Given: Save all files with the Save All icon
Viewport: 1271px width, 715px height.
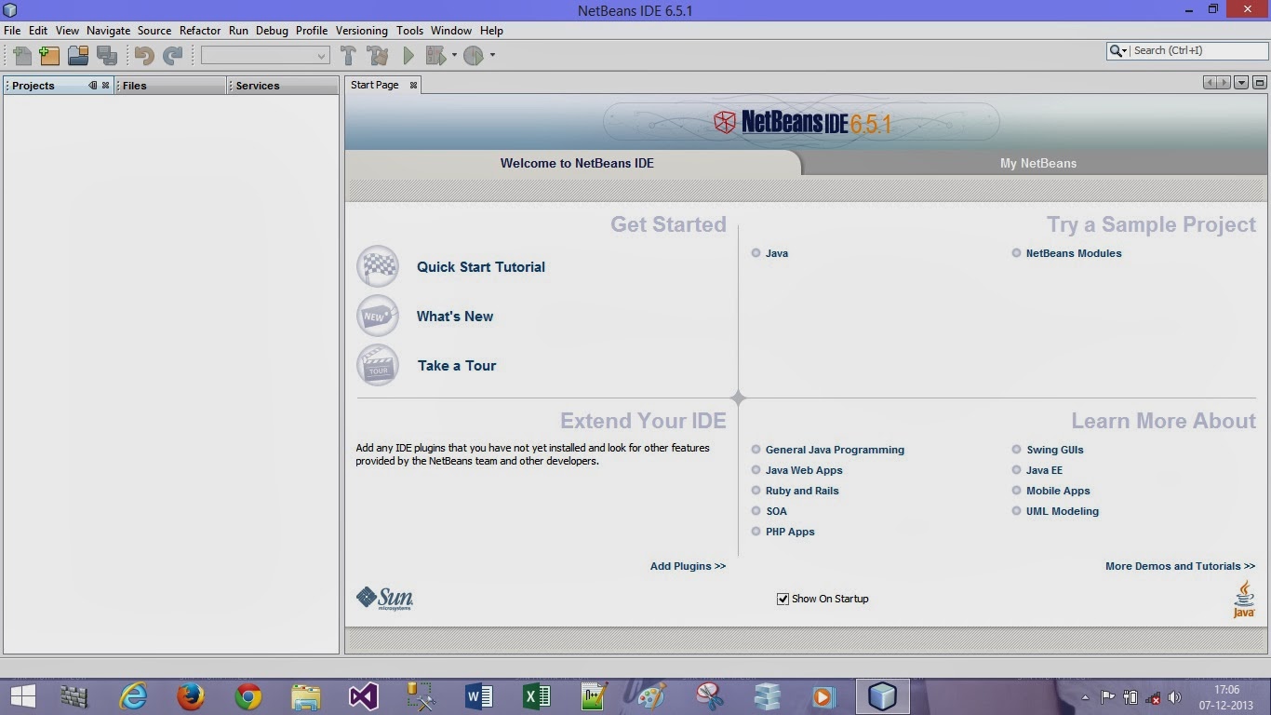Looking at the screenshot, I should click(x=107, y=55).
